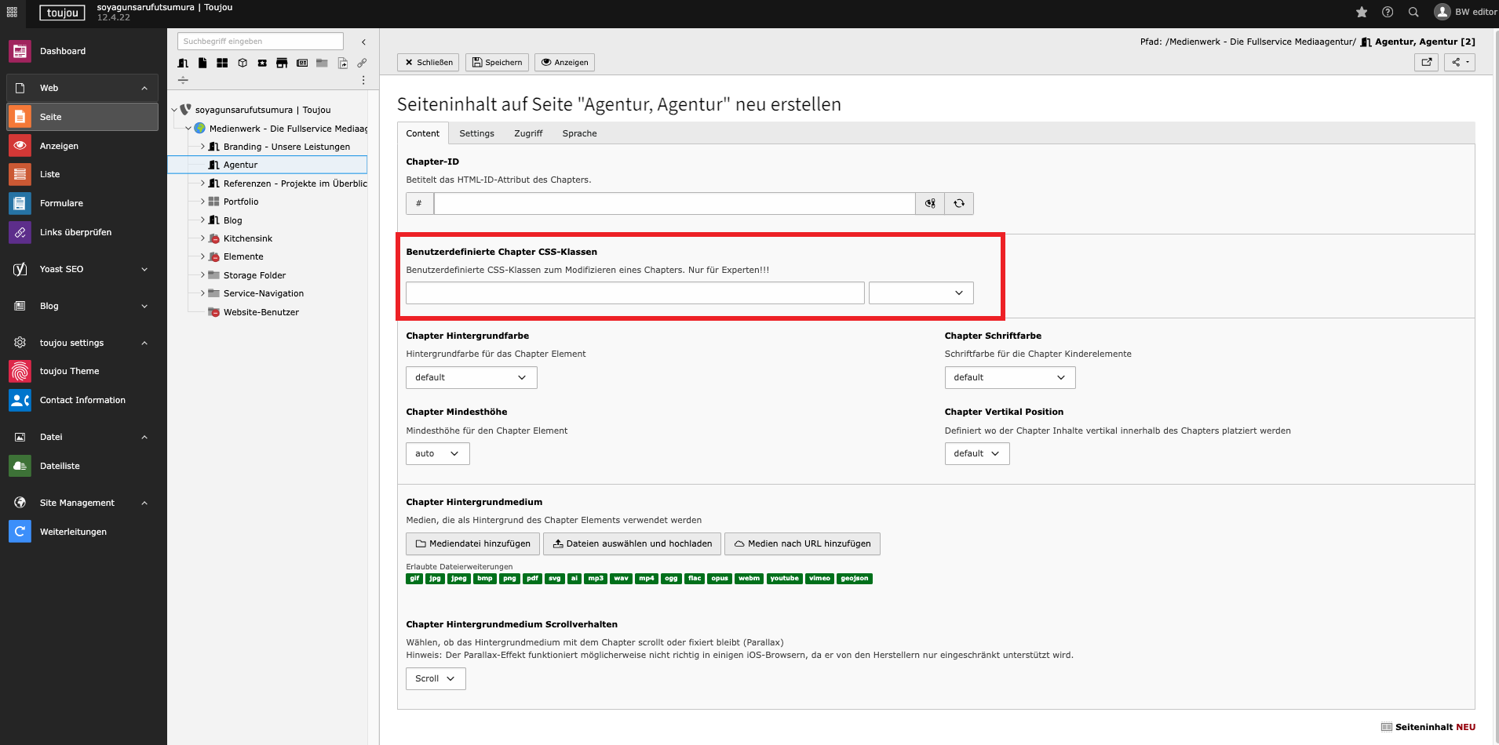Click the search magnifier in top bar
This screenshot has height=745, width=1499.
tap(1413, 12)
